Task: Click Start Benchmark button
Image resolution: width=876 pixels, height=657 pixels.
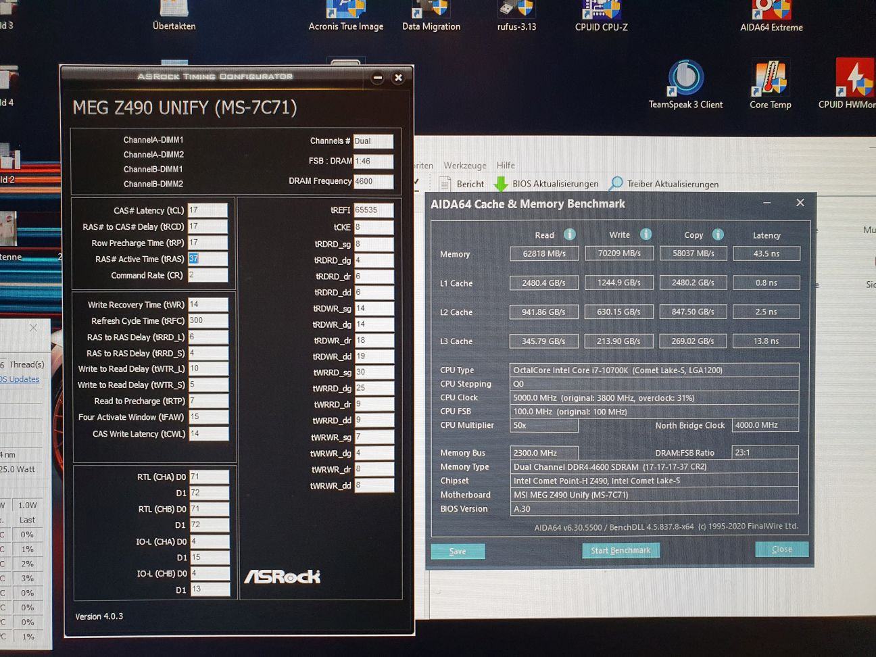Action: tap(620, 550)
